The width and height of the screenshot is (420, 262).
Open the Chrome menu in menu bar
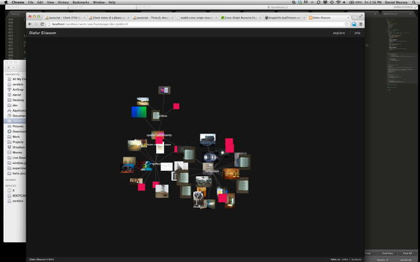tap(18, 2)
